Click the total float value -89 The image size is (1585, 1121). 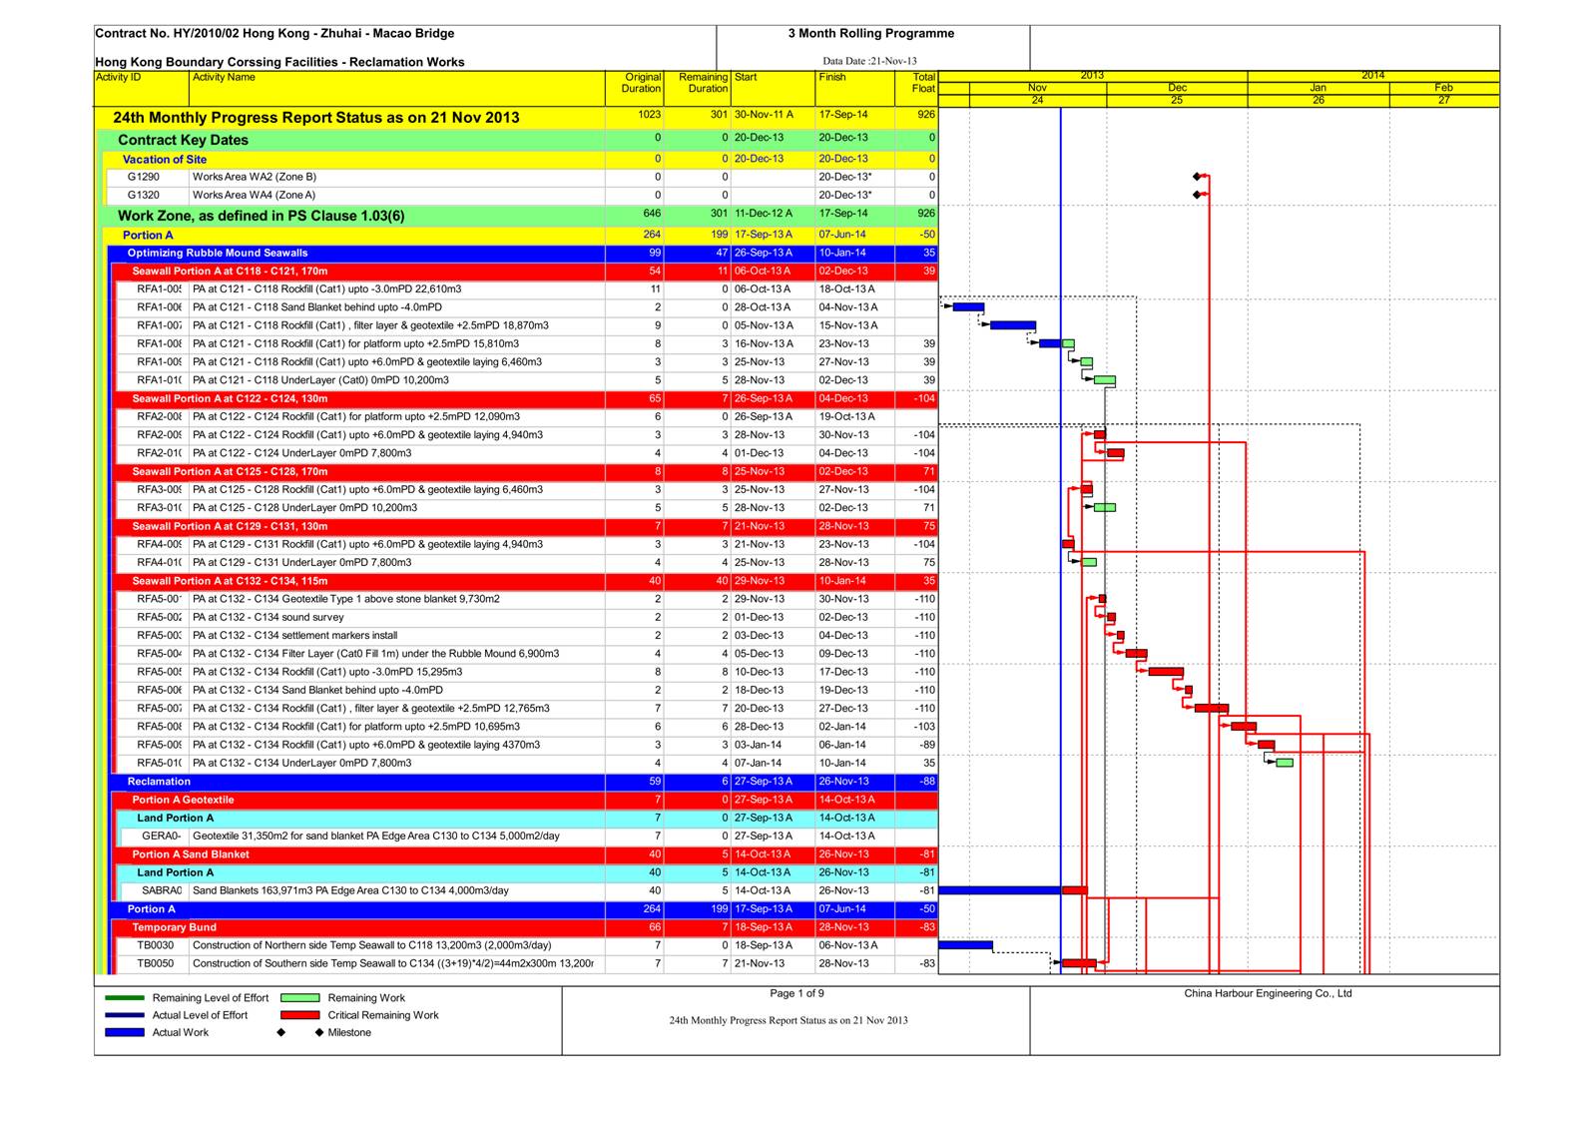(x=927, y=745)
